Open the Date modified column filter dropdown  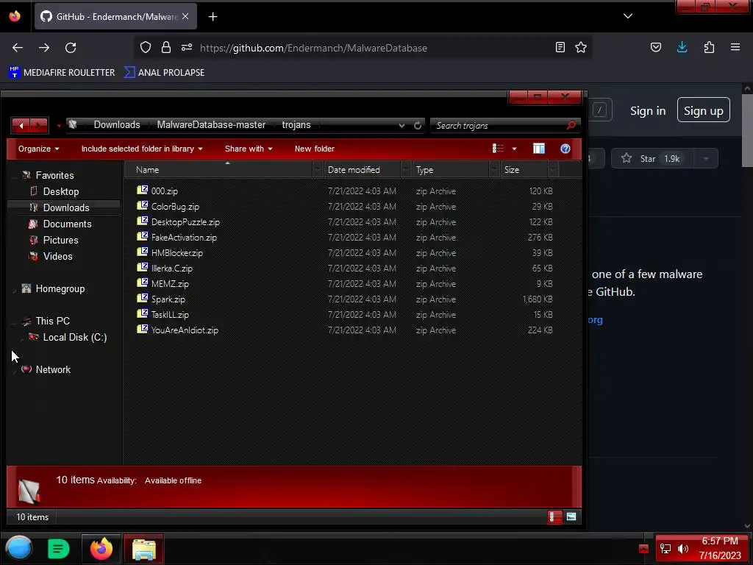tap(406, 170)
